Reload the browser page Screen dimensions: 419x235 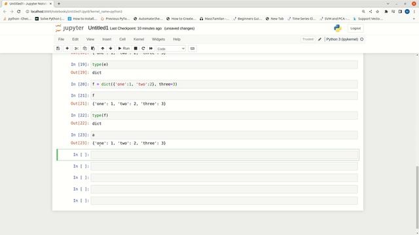(19, 12)
